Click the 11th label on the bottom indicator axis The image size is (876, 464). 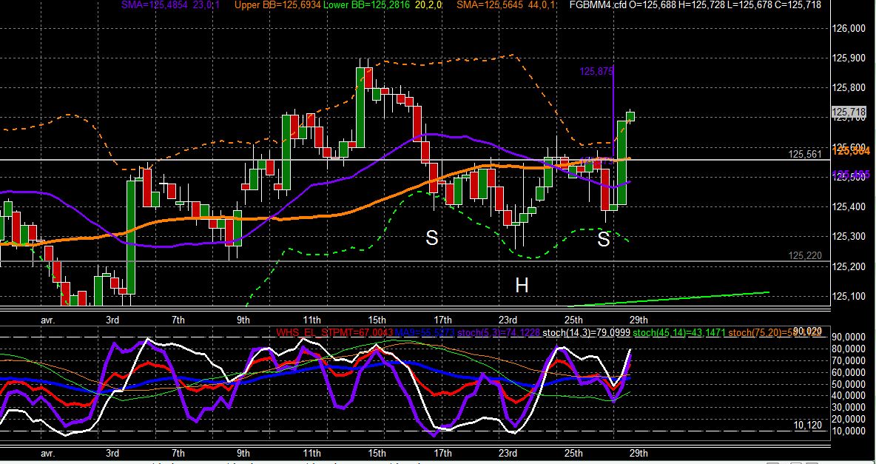[x=311, y=454]
